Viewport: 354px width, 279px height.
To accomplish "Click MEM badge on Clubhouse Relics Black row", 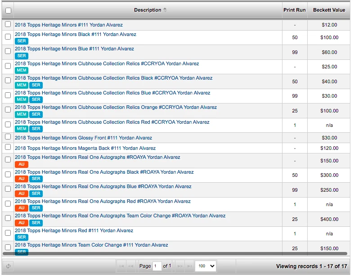I will point(22,85).
